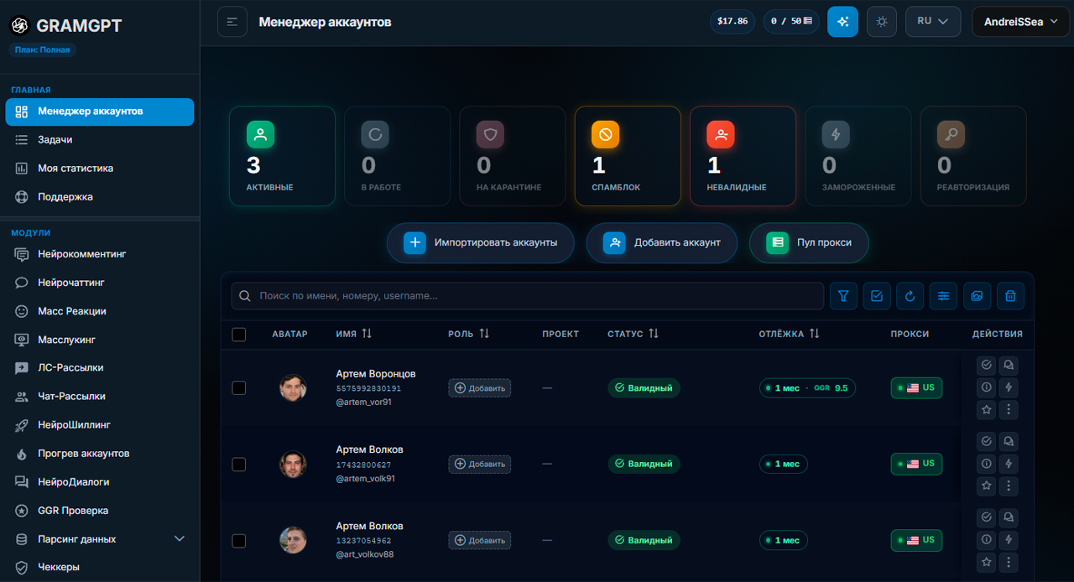
Task: Open the table settings sliders icon
Action: [944, 296]
